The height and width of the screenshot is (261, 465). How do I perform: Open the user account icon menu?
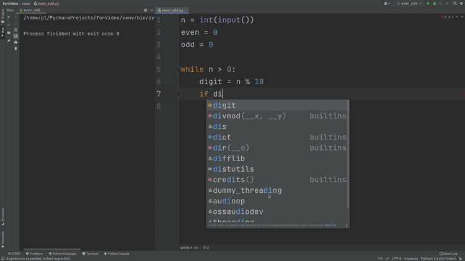pos(386,3)
